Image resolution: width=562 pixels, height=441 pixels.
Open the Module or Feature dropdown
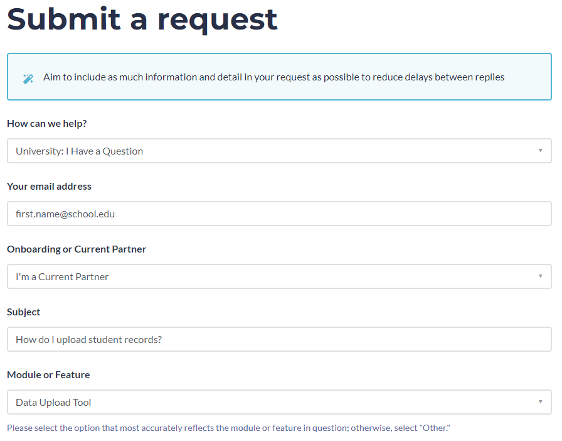point(279,402)
